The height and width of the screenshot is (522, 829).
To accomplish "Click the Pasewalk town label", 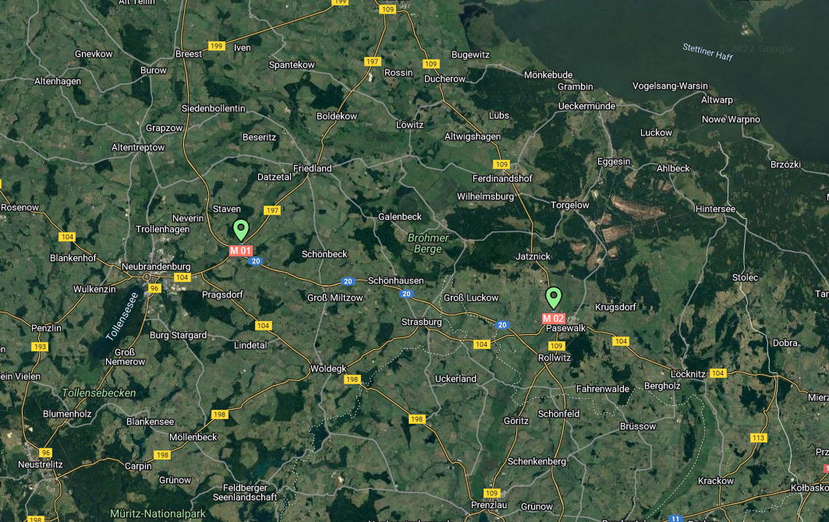I will (x=565, y=328).
